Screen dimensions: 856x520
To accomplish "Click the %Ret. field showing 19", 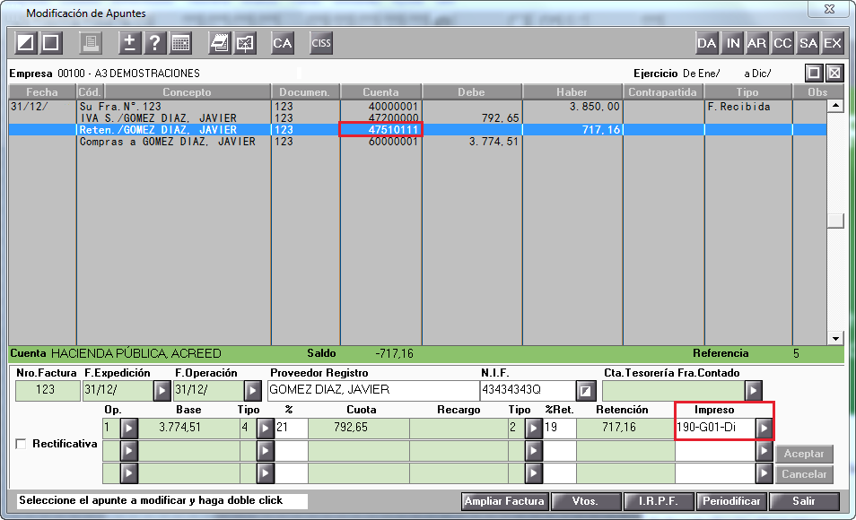I will 560,428.
